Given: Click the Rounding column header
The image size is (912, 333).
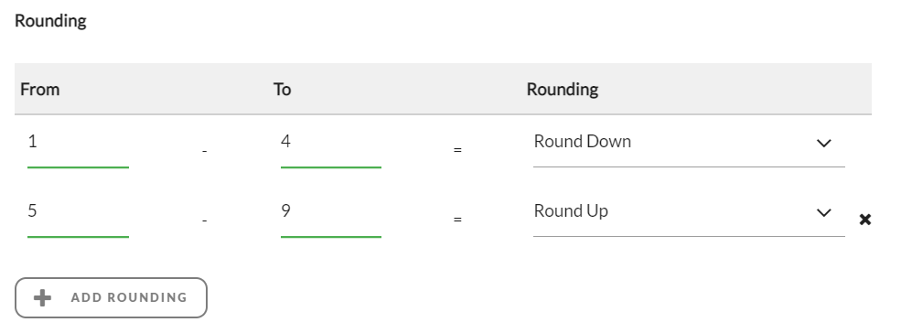Looking at the screenshot, I should [x=563, y=90].
